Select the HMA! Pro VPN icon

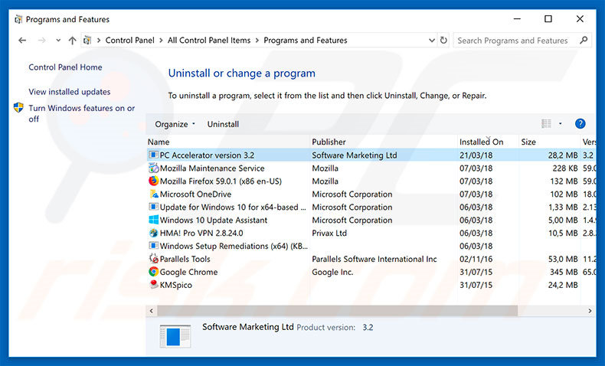pos(153,233)
